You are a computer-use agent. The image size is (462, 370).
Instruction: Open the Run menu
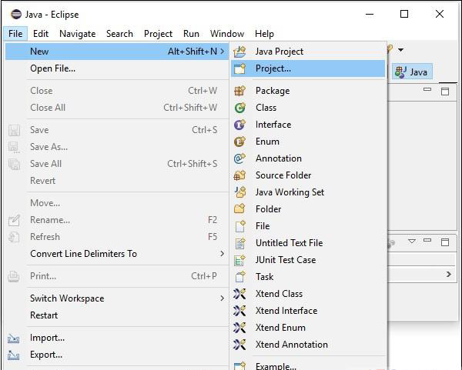(191, 34)
